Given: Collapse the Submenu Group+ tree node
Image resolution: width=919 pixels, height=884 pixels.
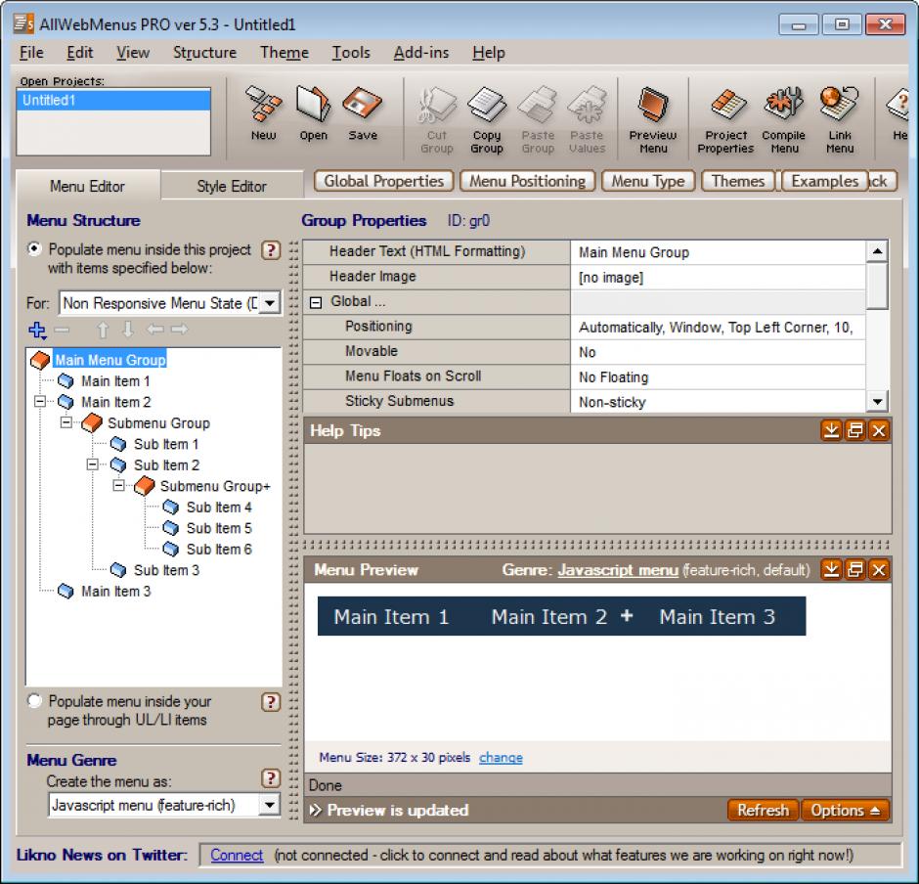Looking at the screenshot, I should tap(119, 486).
